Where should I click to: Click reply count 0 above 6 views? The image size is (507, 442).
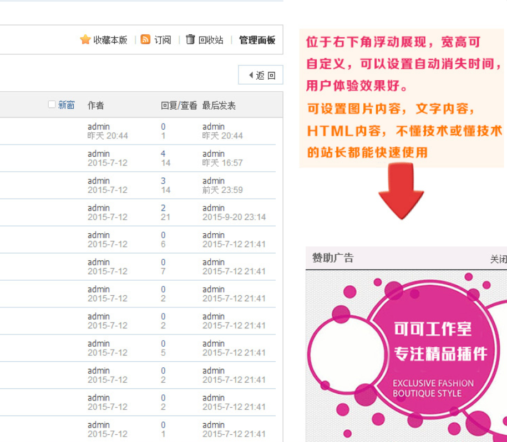pyautogui.click(x=163, y=235)
